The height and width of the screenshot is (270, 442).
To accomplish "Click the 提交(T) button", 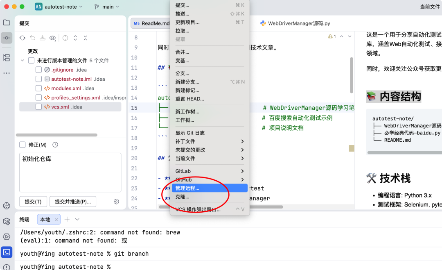I will [33, 202].
